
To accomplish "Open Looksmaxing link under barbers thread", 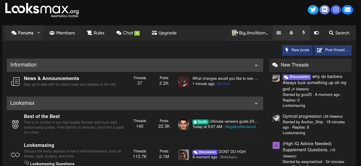I will point(294,106).
